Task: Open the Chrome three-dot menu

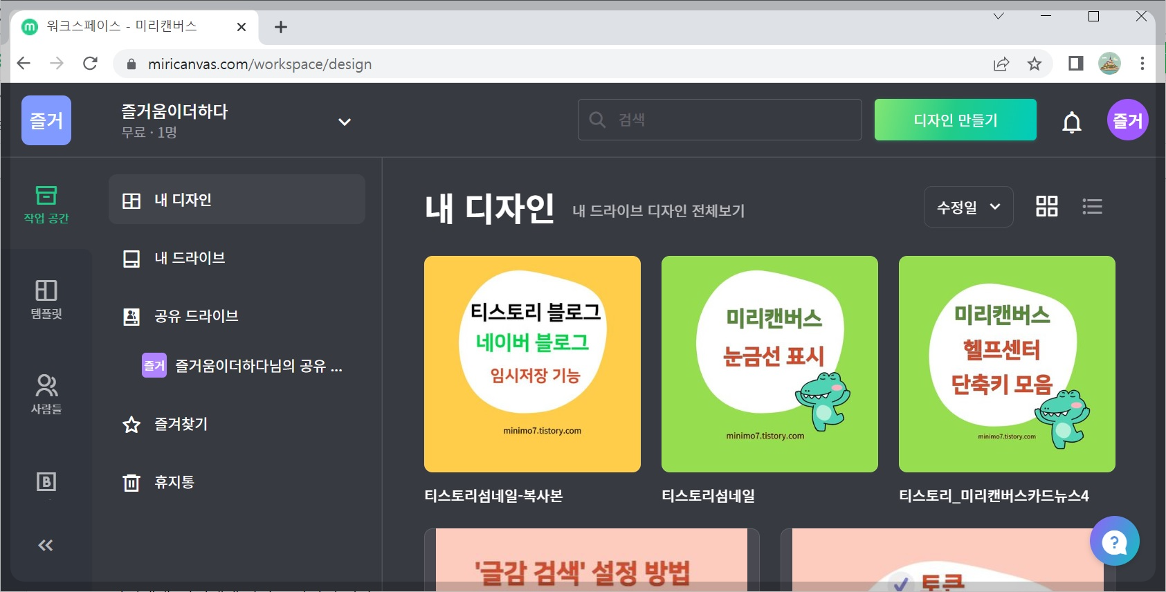Action: (x=1142, y=64)
